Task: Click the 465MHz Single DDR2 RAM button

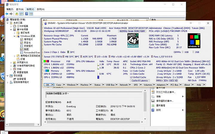Action: 132,31
